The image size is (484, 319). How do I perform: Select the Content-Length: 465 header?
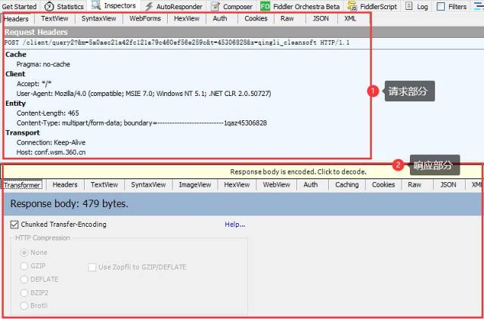pyautogui.click(x=48, y=113)
